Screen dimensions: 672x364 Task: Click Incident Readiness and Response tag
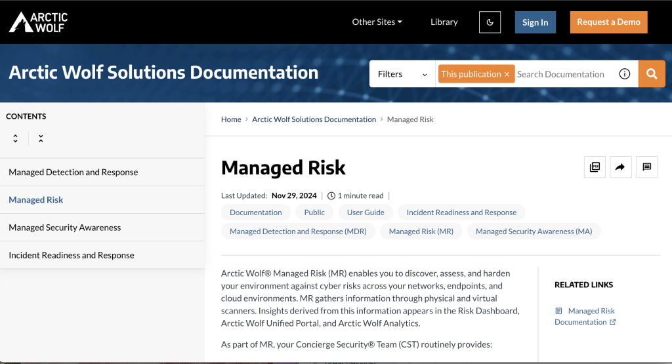click(461, 212)
